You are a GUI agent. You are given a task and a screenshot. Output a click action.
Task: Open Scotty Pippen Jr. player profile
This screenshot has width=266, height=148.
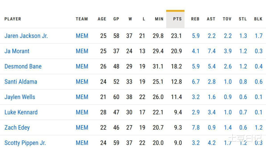coord(25,143)
